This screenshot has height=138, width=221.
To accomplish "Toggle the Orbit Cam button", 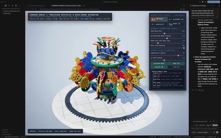I will tap(176, 64).
